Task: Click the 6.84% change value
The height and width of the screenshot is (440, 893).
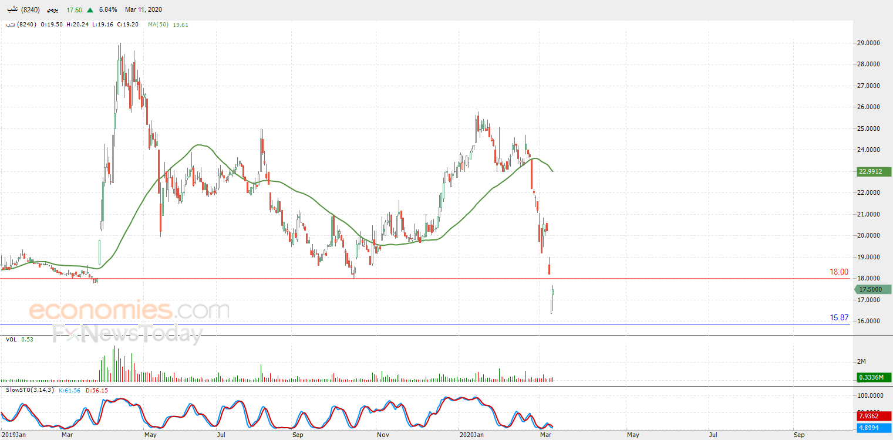Action: click(108, 10)
